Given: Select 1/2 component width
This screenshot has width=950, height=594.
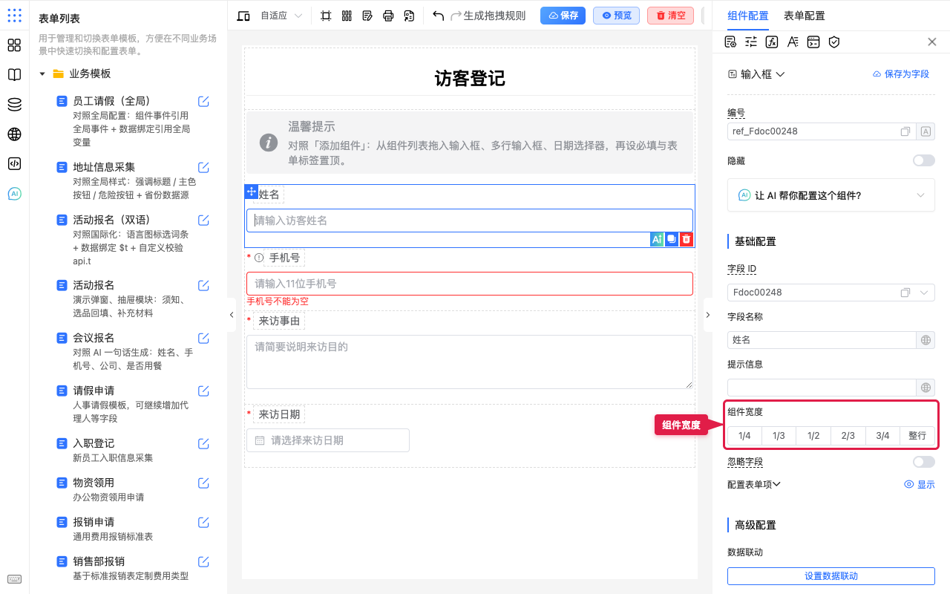Looking at the screenshot, I should 813,436.
